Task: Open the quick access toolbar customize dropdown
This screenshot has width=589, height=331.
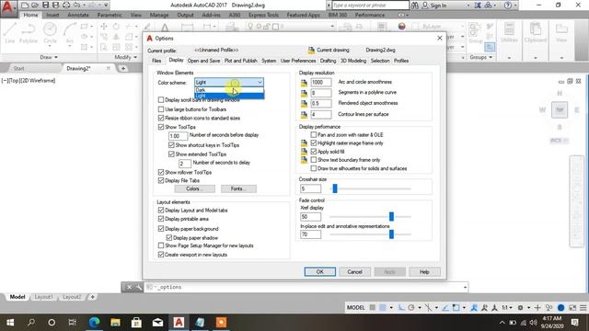Action: (106, 6)
